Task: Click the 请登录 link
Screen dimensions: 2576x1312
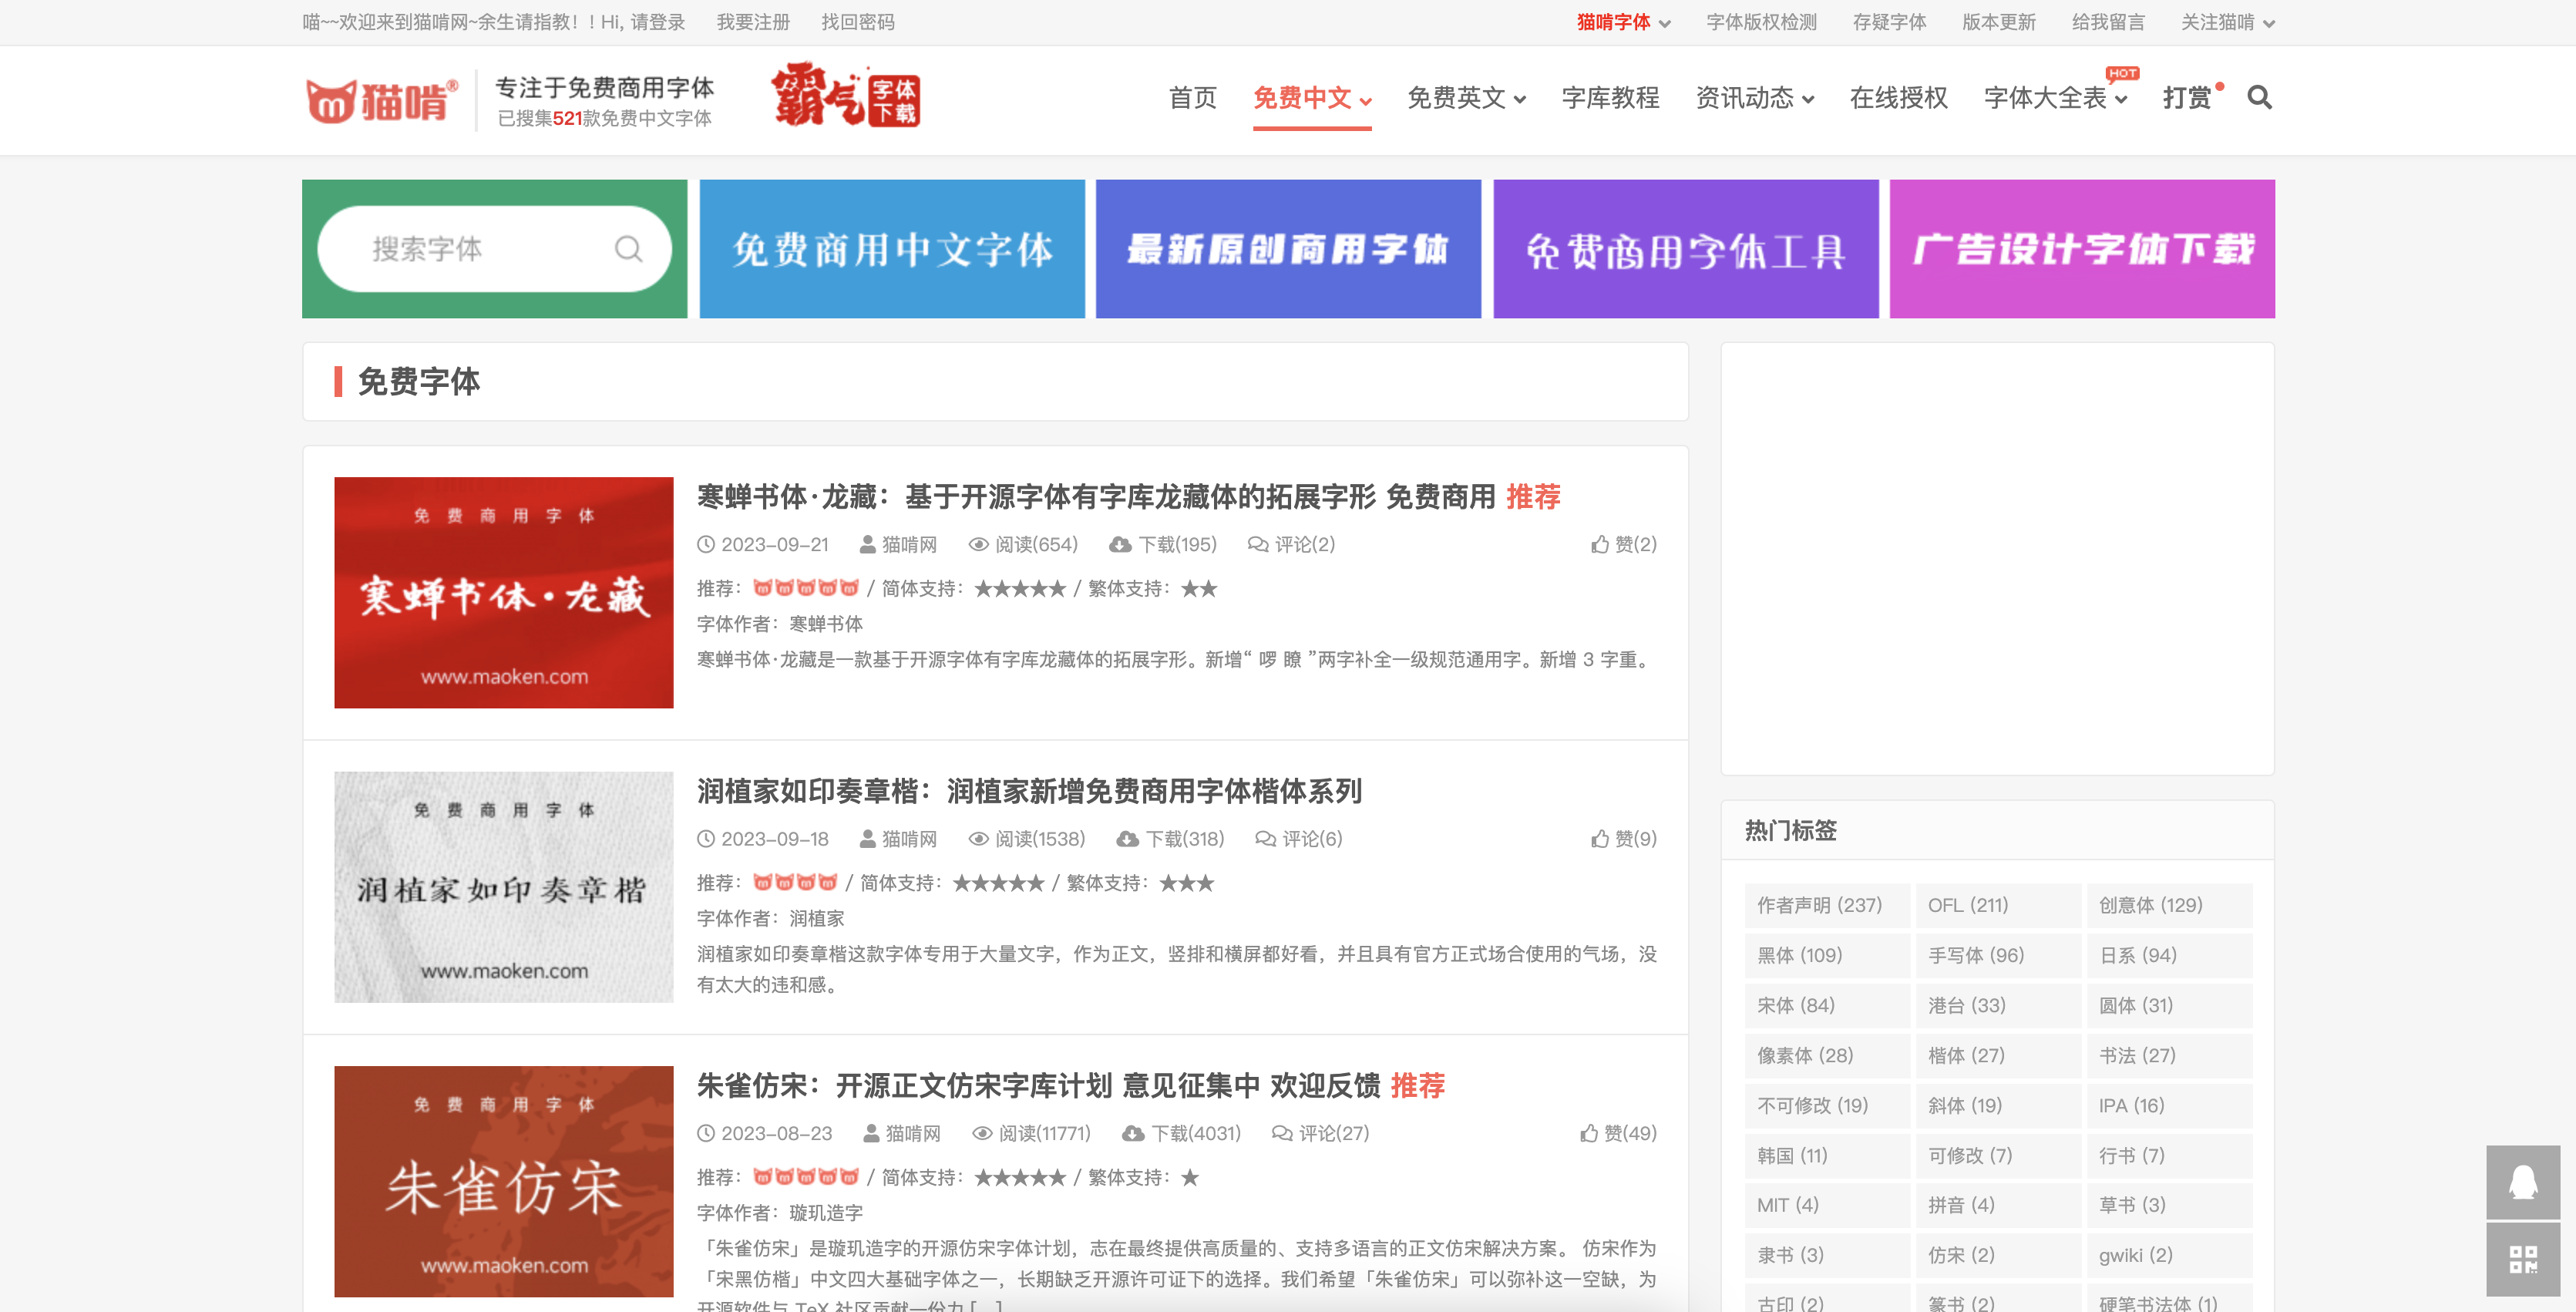Action: point(657,22)
